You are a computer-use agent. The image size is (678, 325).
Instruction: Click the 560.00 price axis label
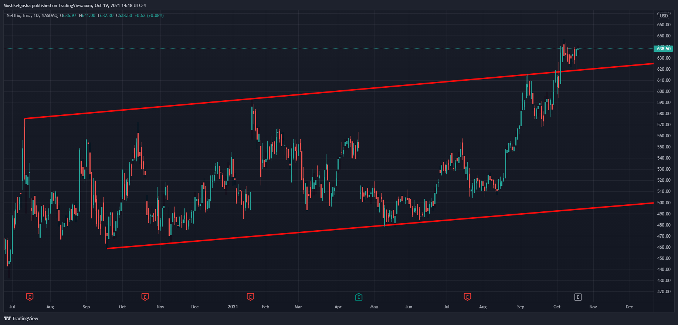coord(664,136)
